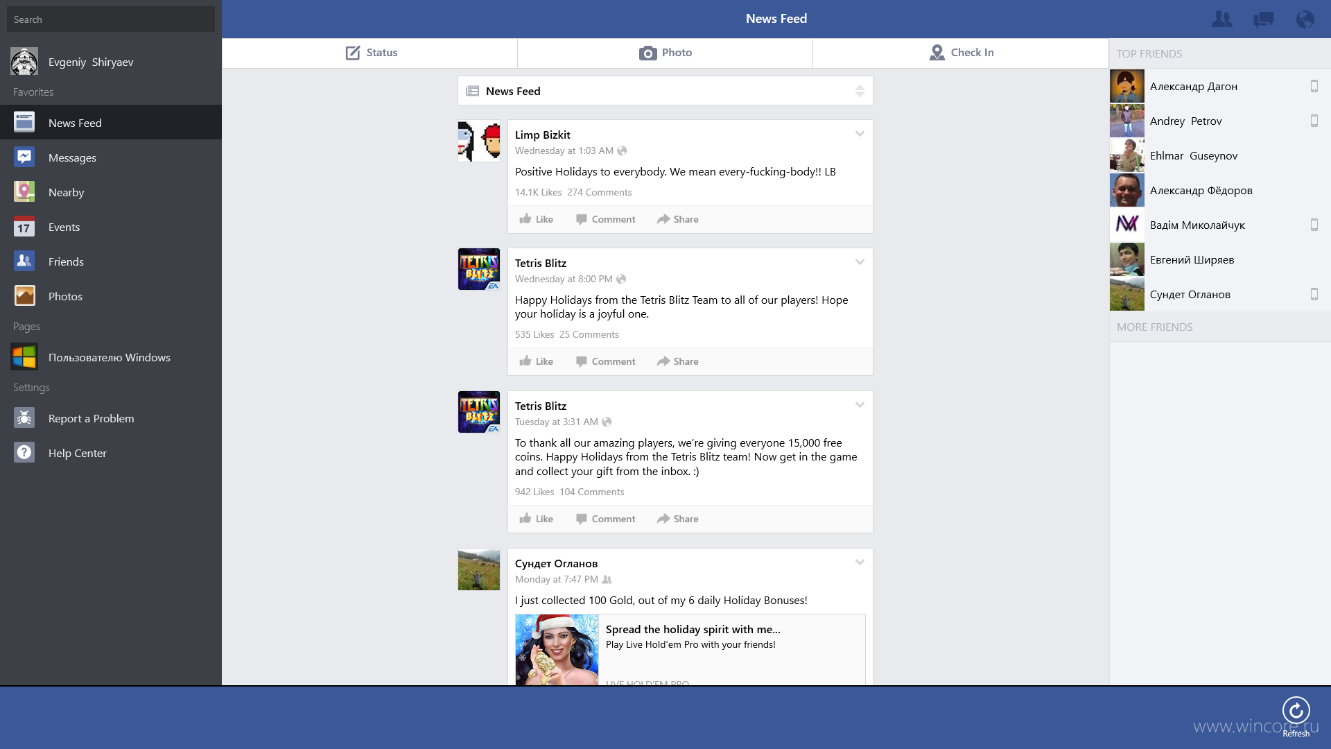Screen dimensions: 1331x749
Task: Expand options for Wednesday Tetris Blitz post
Action: [860, 262]
